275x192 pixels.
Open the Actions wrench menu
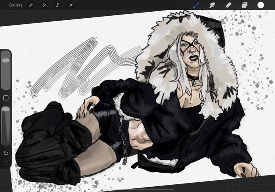click(31, 5)
